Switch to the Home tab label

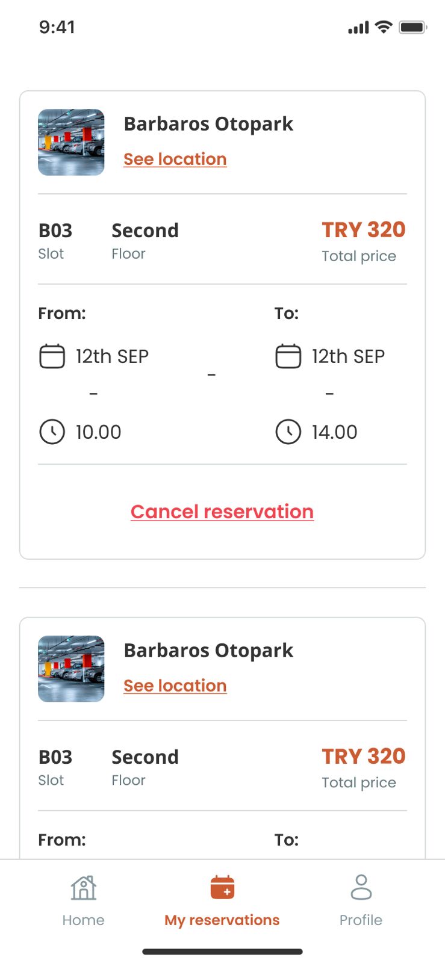tap(83, 920)
